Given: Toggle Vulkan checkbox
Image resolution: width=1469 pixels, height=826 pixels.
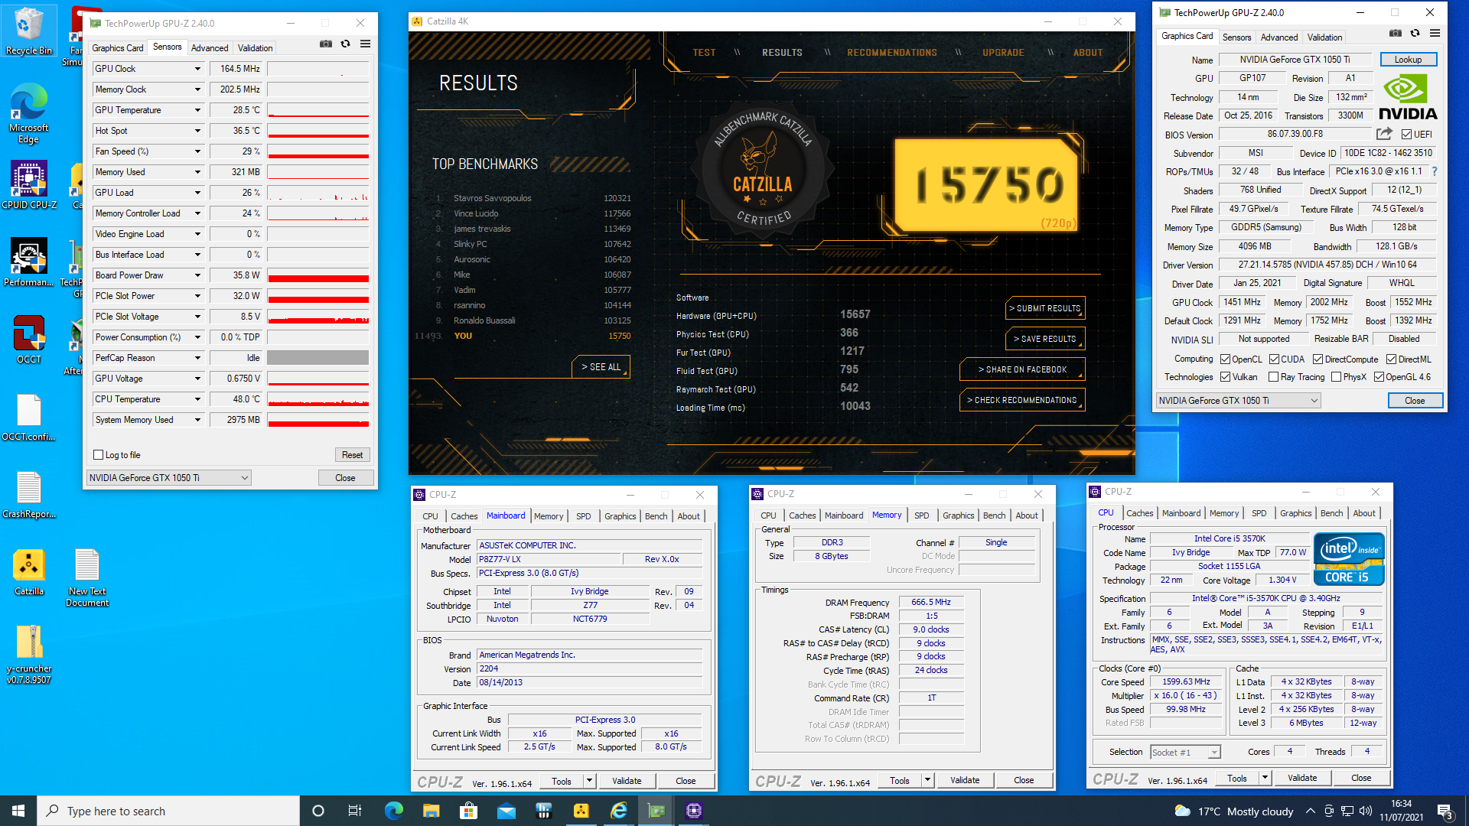Looking at the screenshot, I should tap(1225, 377).
